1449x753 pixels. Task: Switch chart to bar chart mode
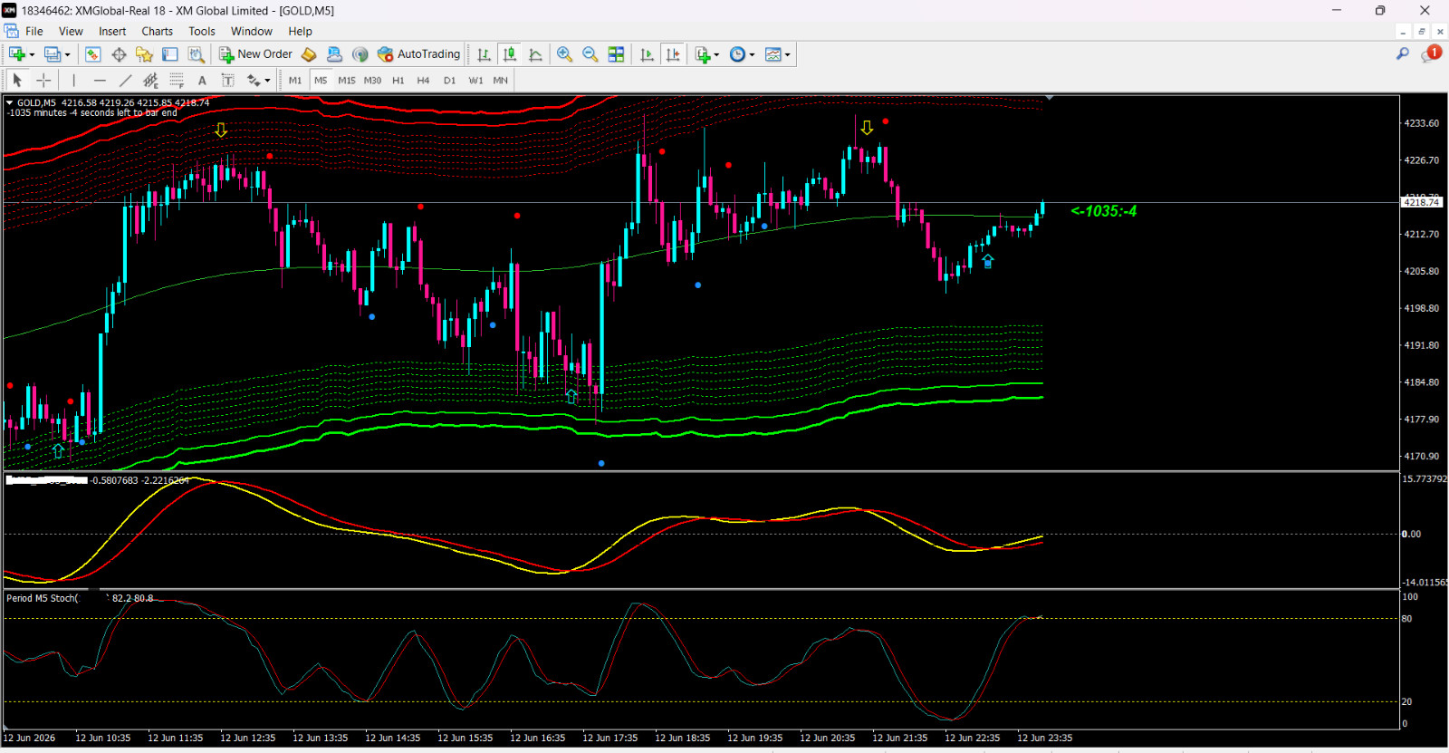pyautogui.click(x=485, y=54)
